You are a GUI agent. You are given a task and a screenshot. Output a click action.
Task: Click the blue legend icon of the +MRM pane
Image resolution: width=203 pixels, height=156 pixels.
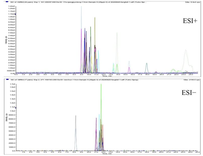7,2
